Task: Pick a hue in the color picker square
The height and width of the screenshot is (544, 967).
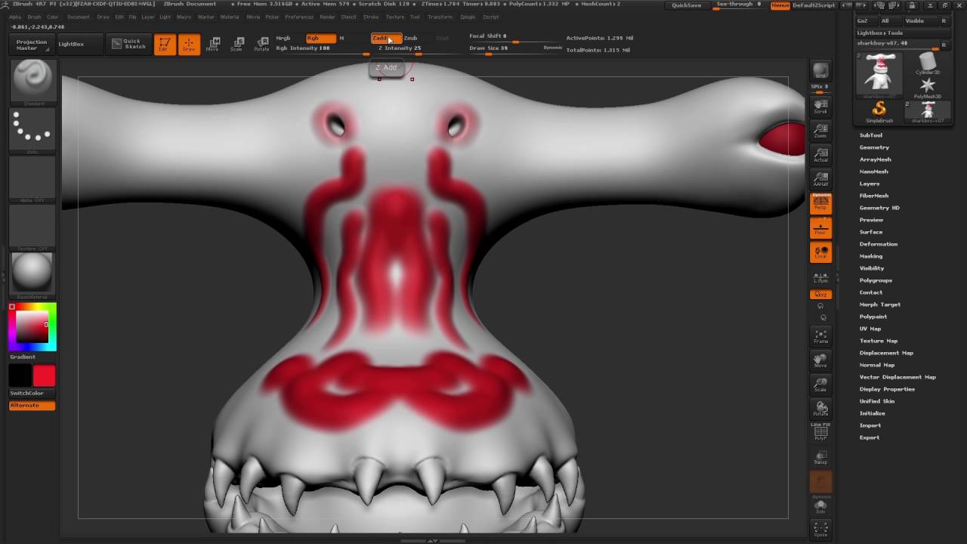Action: [32, 327]
